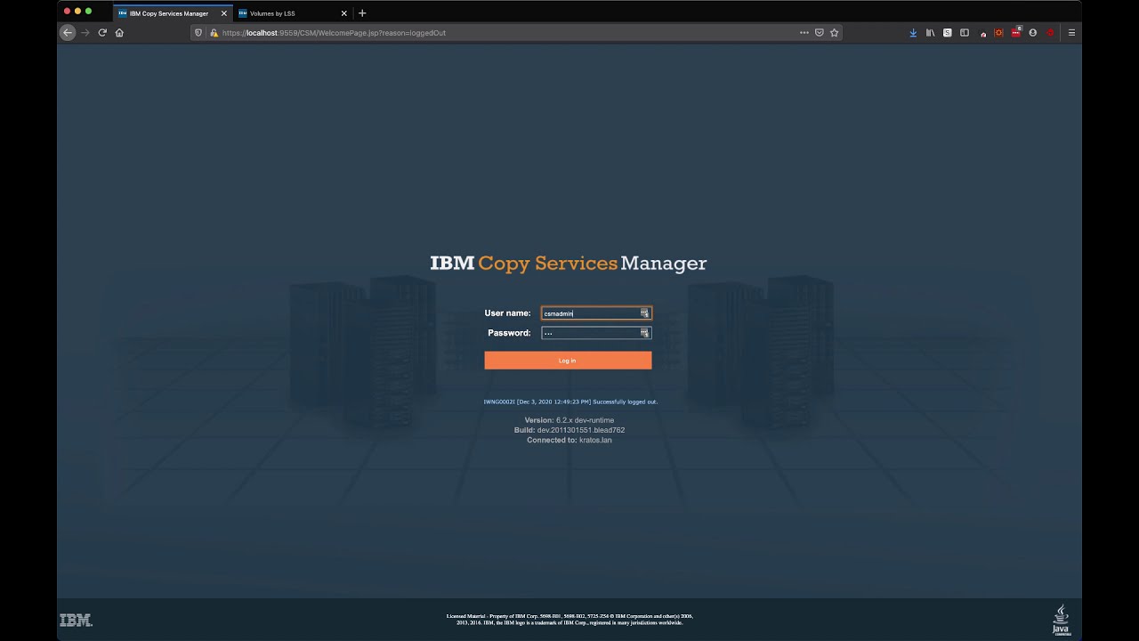
Task: Close the Volumes by LSS tab
Action: 344,13
